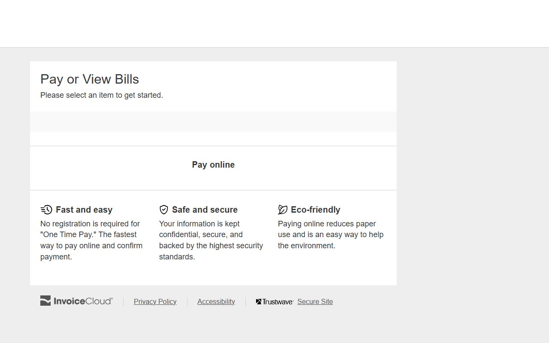
Task: Click the Safe and secure heading text
Action: pos(205,210)
